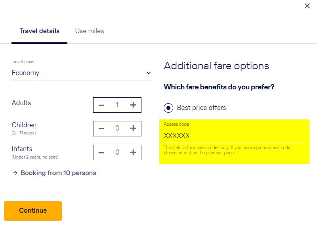Select the Travel details tab
The height and width of the screenshot is (225, 317).
[x=40, y=31]
